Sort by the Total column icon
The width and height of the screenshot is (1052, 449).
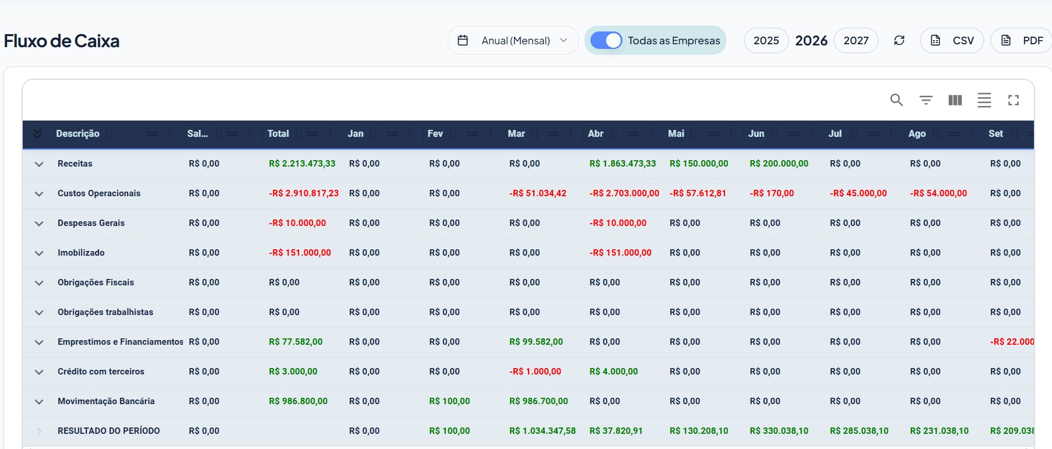[x=298, y=134]
